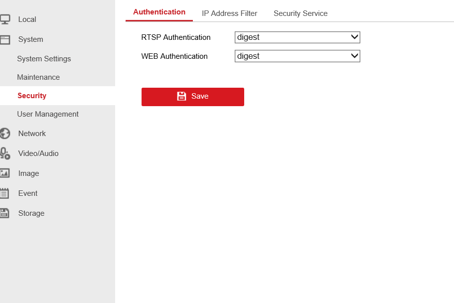Click the System window icon in sidebar
Screen dimensions: 454x303
(x=5, y=40)
